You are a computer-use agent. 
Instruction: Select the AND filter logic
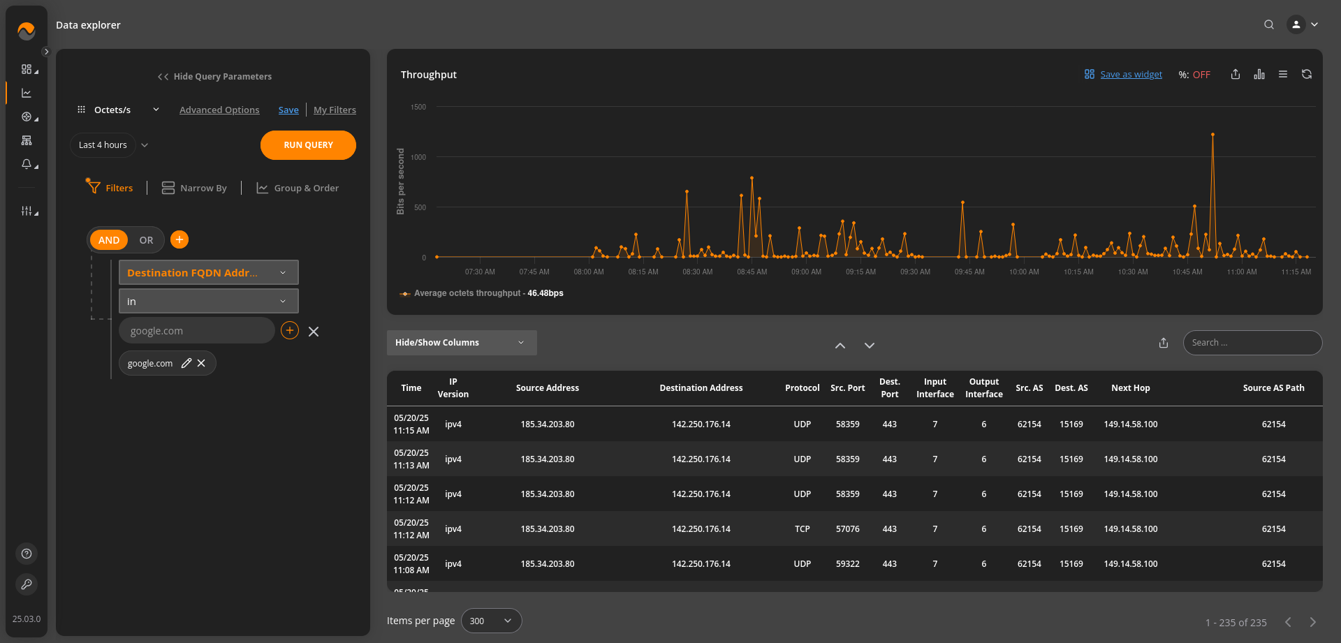coord(109,240)
